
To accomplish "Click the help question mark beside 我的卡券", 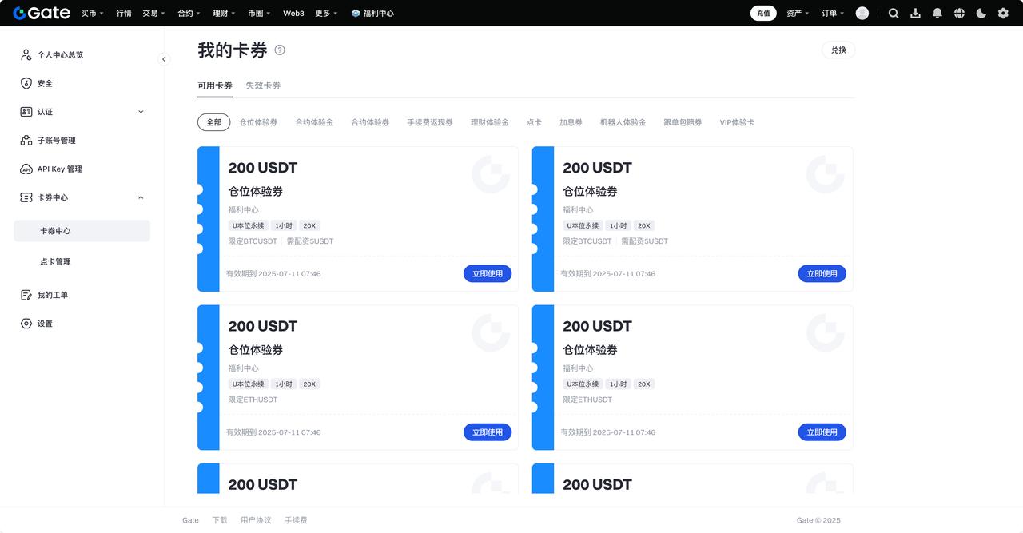I will [280, 50].
